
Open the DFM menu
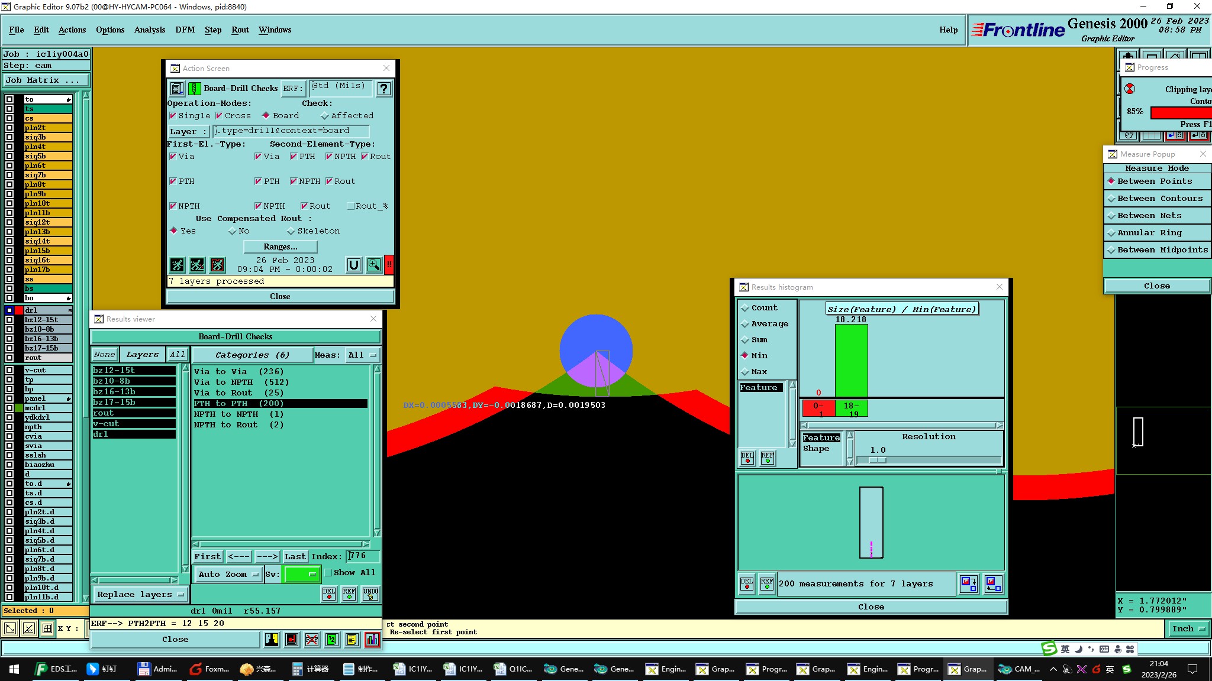pos(185,30)
